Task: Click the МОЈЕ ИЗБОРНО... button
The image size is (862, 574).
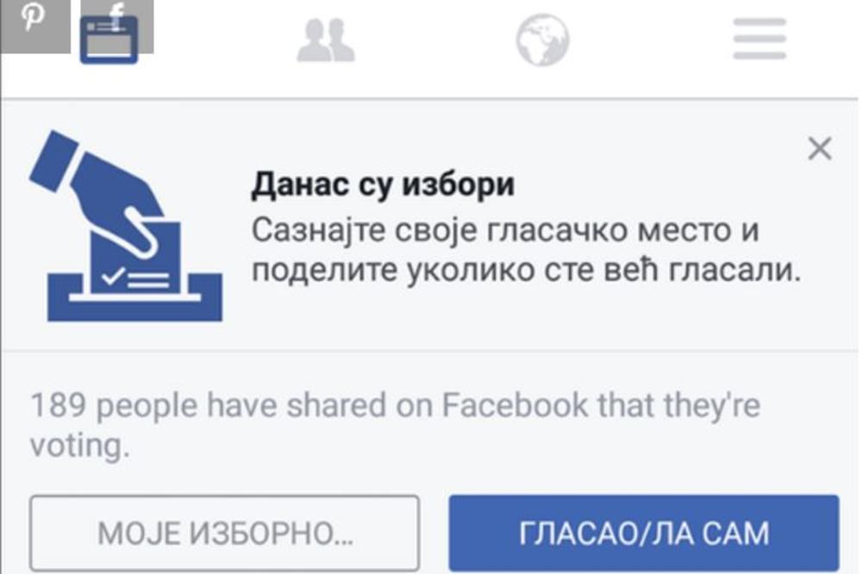Action: point(225,533)
